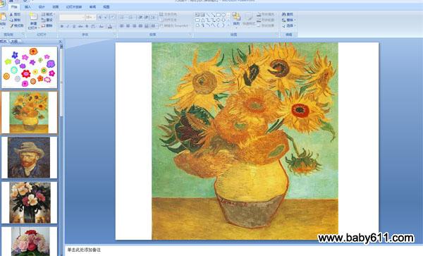Open the font name combo box

pyautogui.click(x=72, y=17)
